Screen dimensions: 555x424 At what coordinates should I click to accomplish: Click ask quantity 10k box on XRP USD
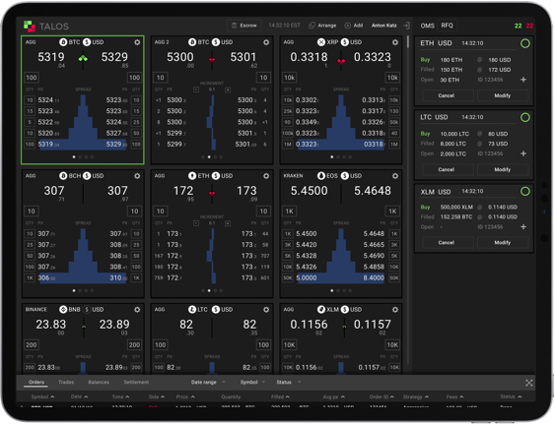[x=392, y=78]
